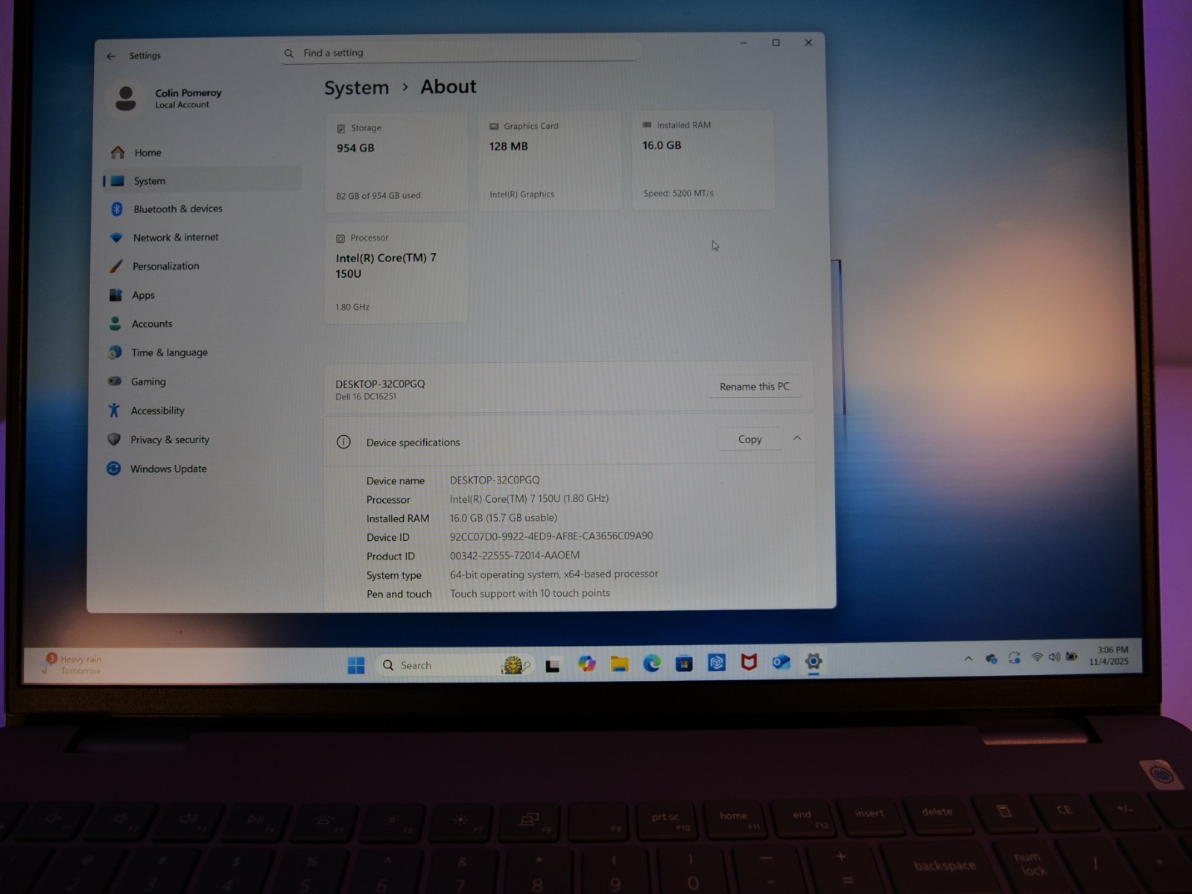Click the OneDrive cloud tray icon
The height and width of the screenshot is (894, 1192).
tap(991, 659)
